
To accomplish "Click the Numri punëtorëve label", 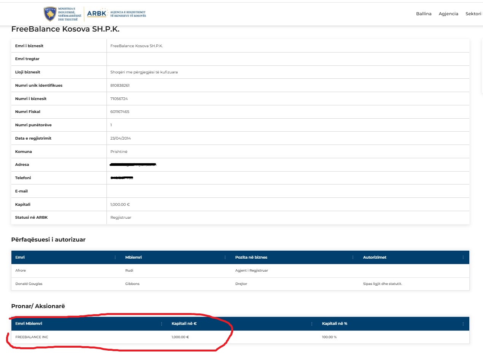I will coord(33,125).
